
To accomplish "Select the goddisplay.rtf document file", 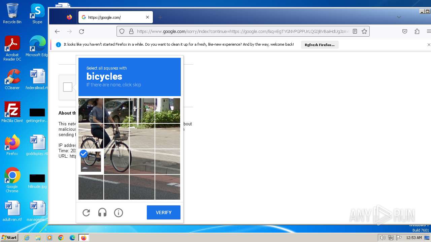I will click(x=37, y=145).
